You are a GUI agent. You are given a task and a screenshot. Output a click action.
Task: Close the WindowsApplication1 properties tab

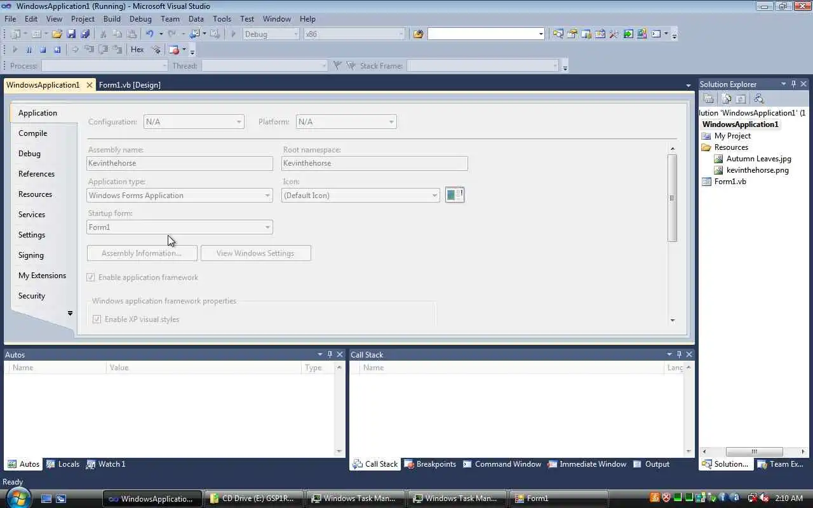point(90,85)
